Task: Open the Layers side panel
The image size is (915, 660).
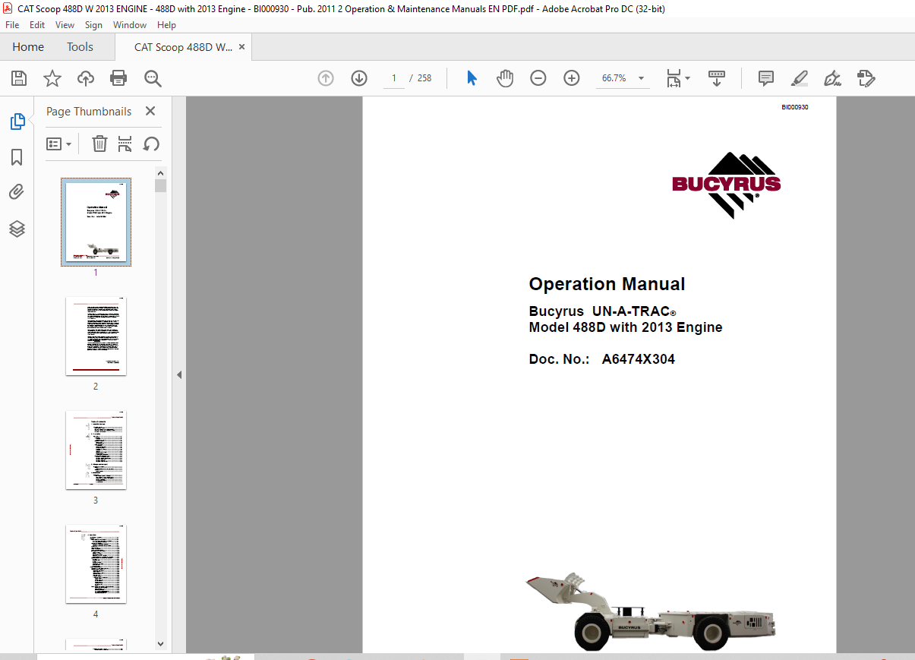Action: (17, 229)
